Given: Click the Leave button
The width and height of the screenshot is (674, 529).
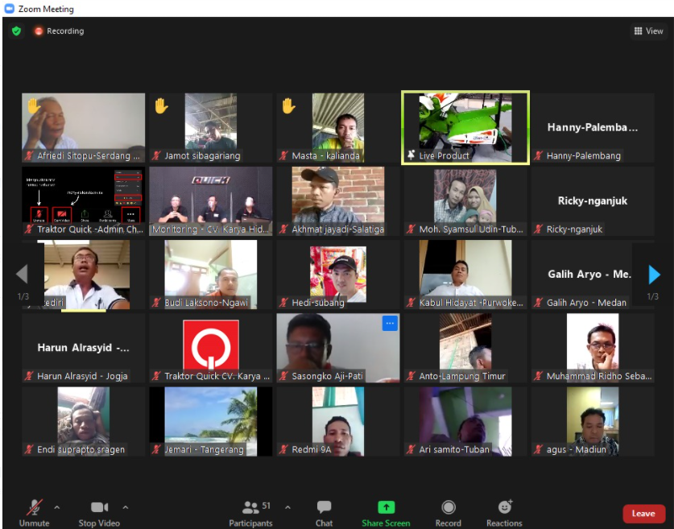Looking at the screenshot, I should pos(643,513).
